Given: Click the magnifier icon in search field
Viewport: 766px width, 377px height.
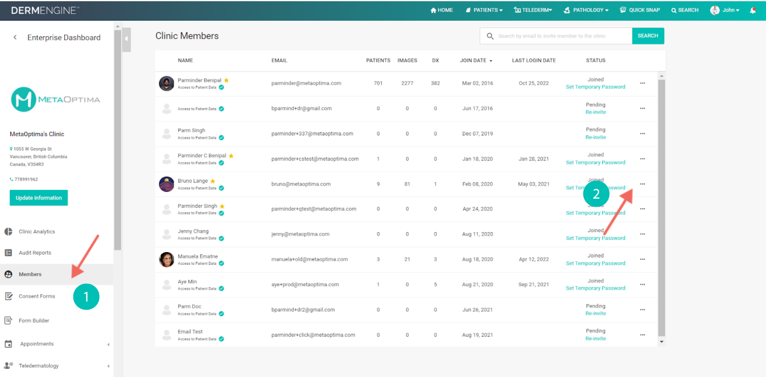Looking at the screenshot, I should coord(490,36).
